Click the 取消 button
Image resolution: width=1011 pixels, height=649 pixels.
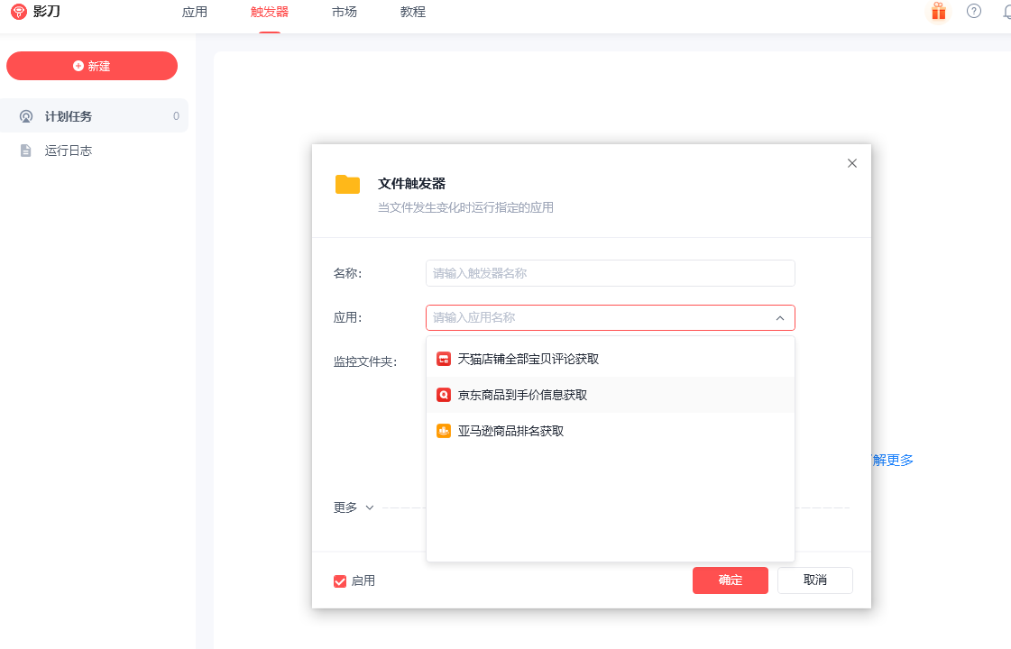click(815, 580)
